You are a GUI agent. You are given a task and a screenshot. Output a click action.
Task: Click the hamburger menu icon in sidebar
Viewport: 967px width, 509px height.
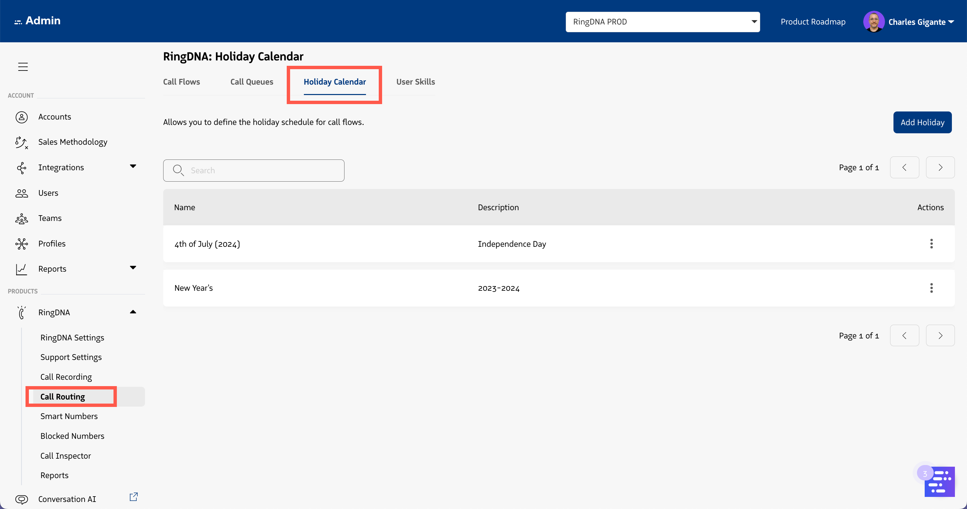23,67
